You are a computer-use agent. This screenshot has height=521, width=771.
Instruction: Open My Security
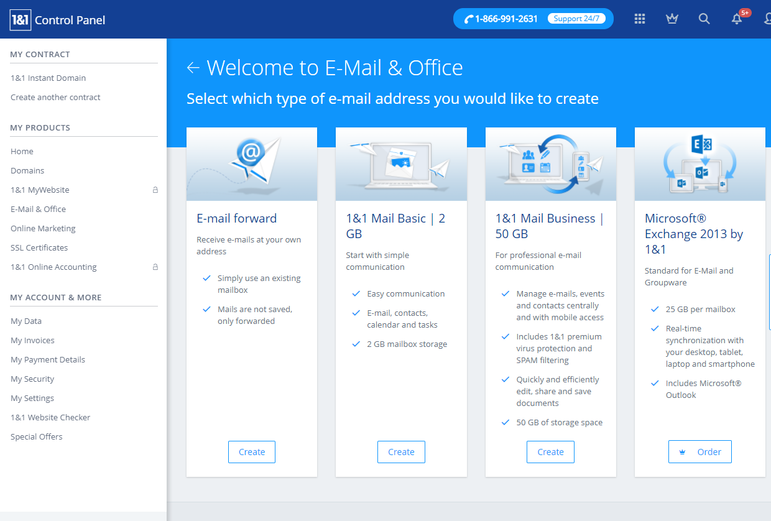(x=32, y=379)
